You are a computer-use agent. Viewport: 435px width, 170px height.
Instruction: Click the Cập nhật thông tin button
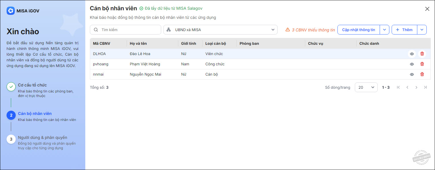coord(359,30)
